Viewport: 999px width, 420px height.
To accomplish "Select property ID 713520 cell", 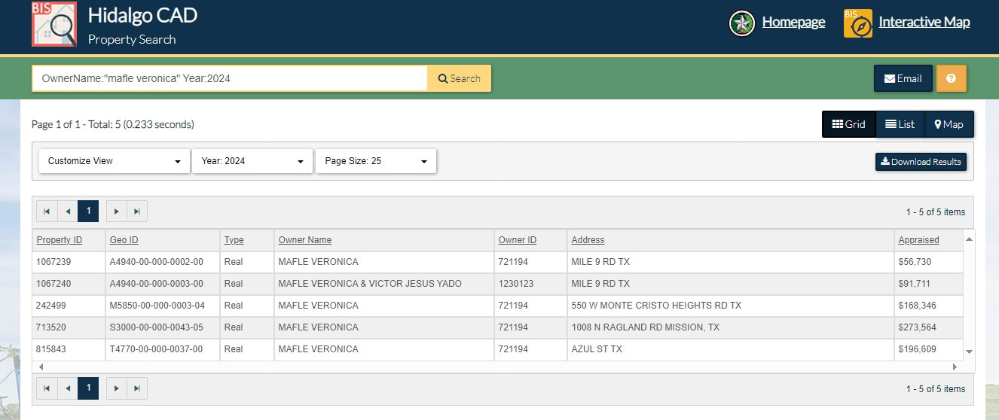I will (x=69, y=327).
